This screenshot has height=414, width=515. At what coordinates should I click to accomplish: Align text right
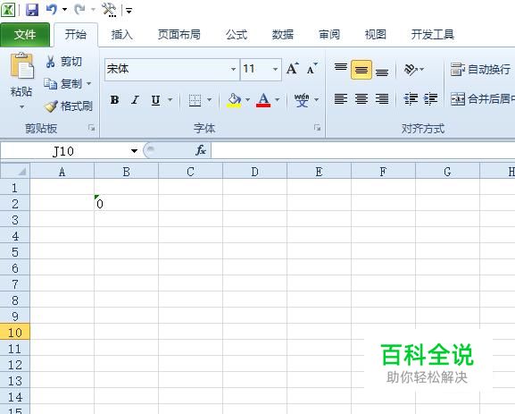tap(382, 98)
